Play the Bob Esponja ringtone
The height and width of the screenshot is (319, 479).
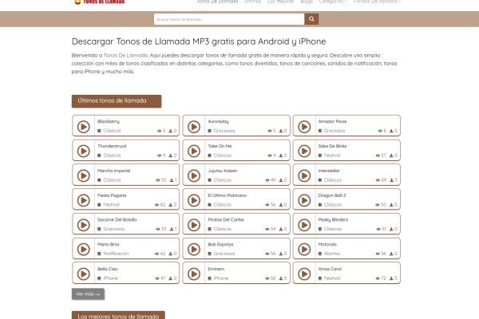coord(194,250)
